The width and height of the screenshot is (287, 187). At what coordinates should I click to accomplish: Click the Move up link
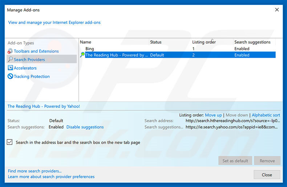(213, 115)
